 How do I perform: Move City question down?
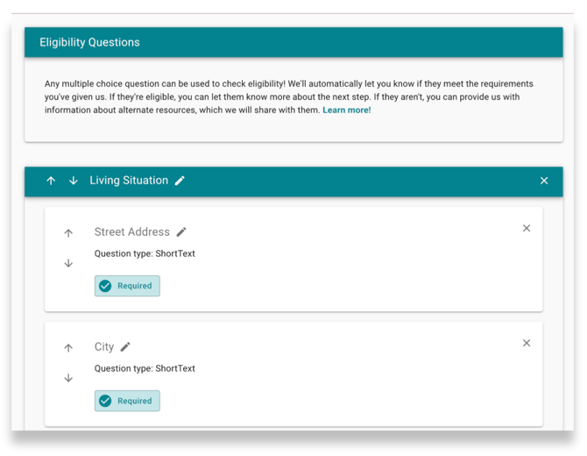pyautogui.click(x=68, y=378)
